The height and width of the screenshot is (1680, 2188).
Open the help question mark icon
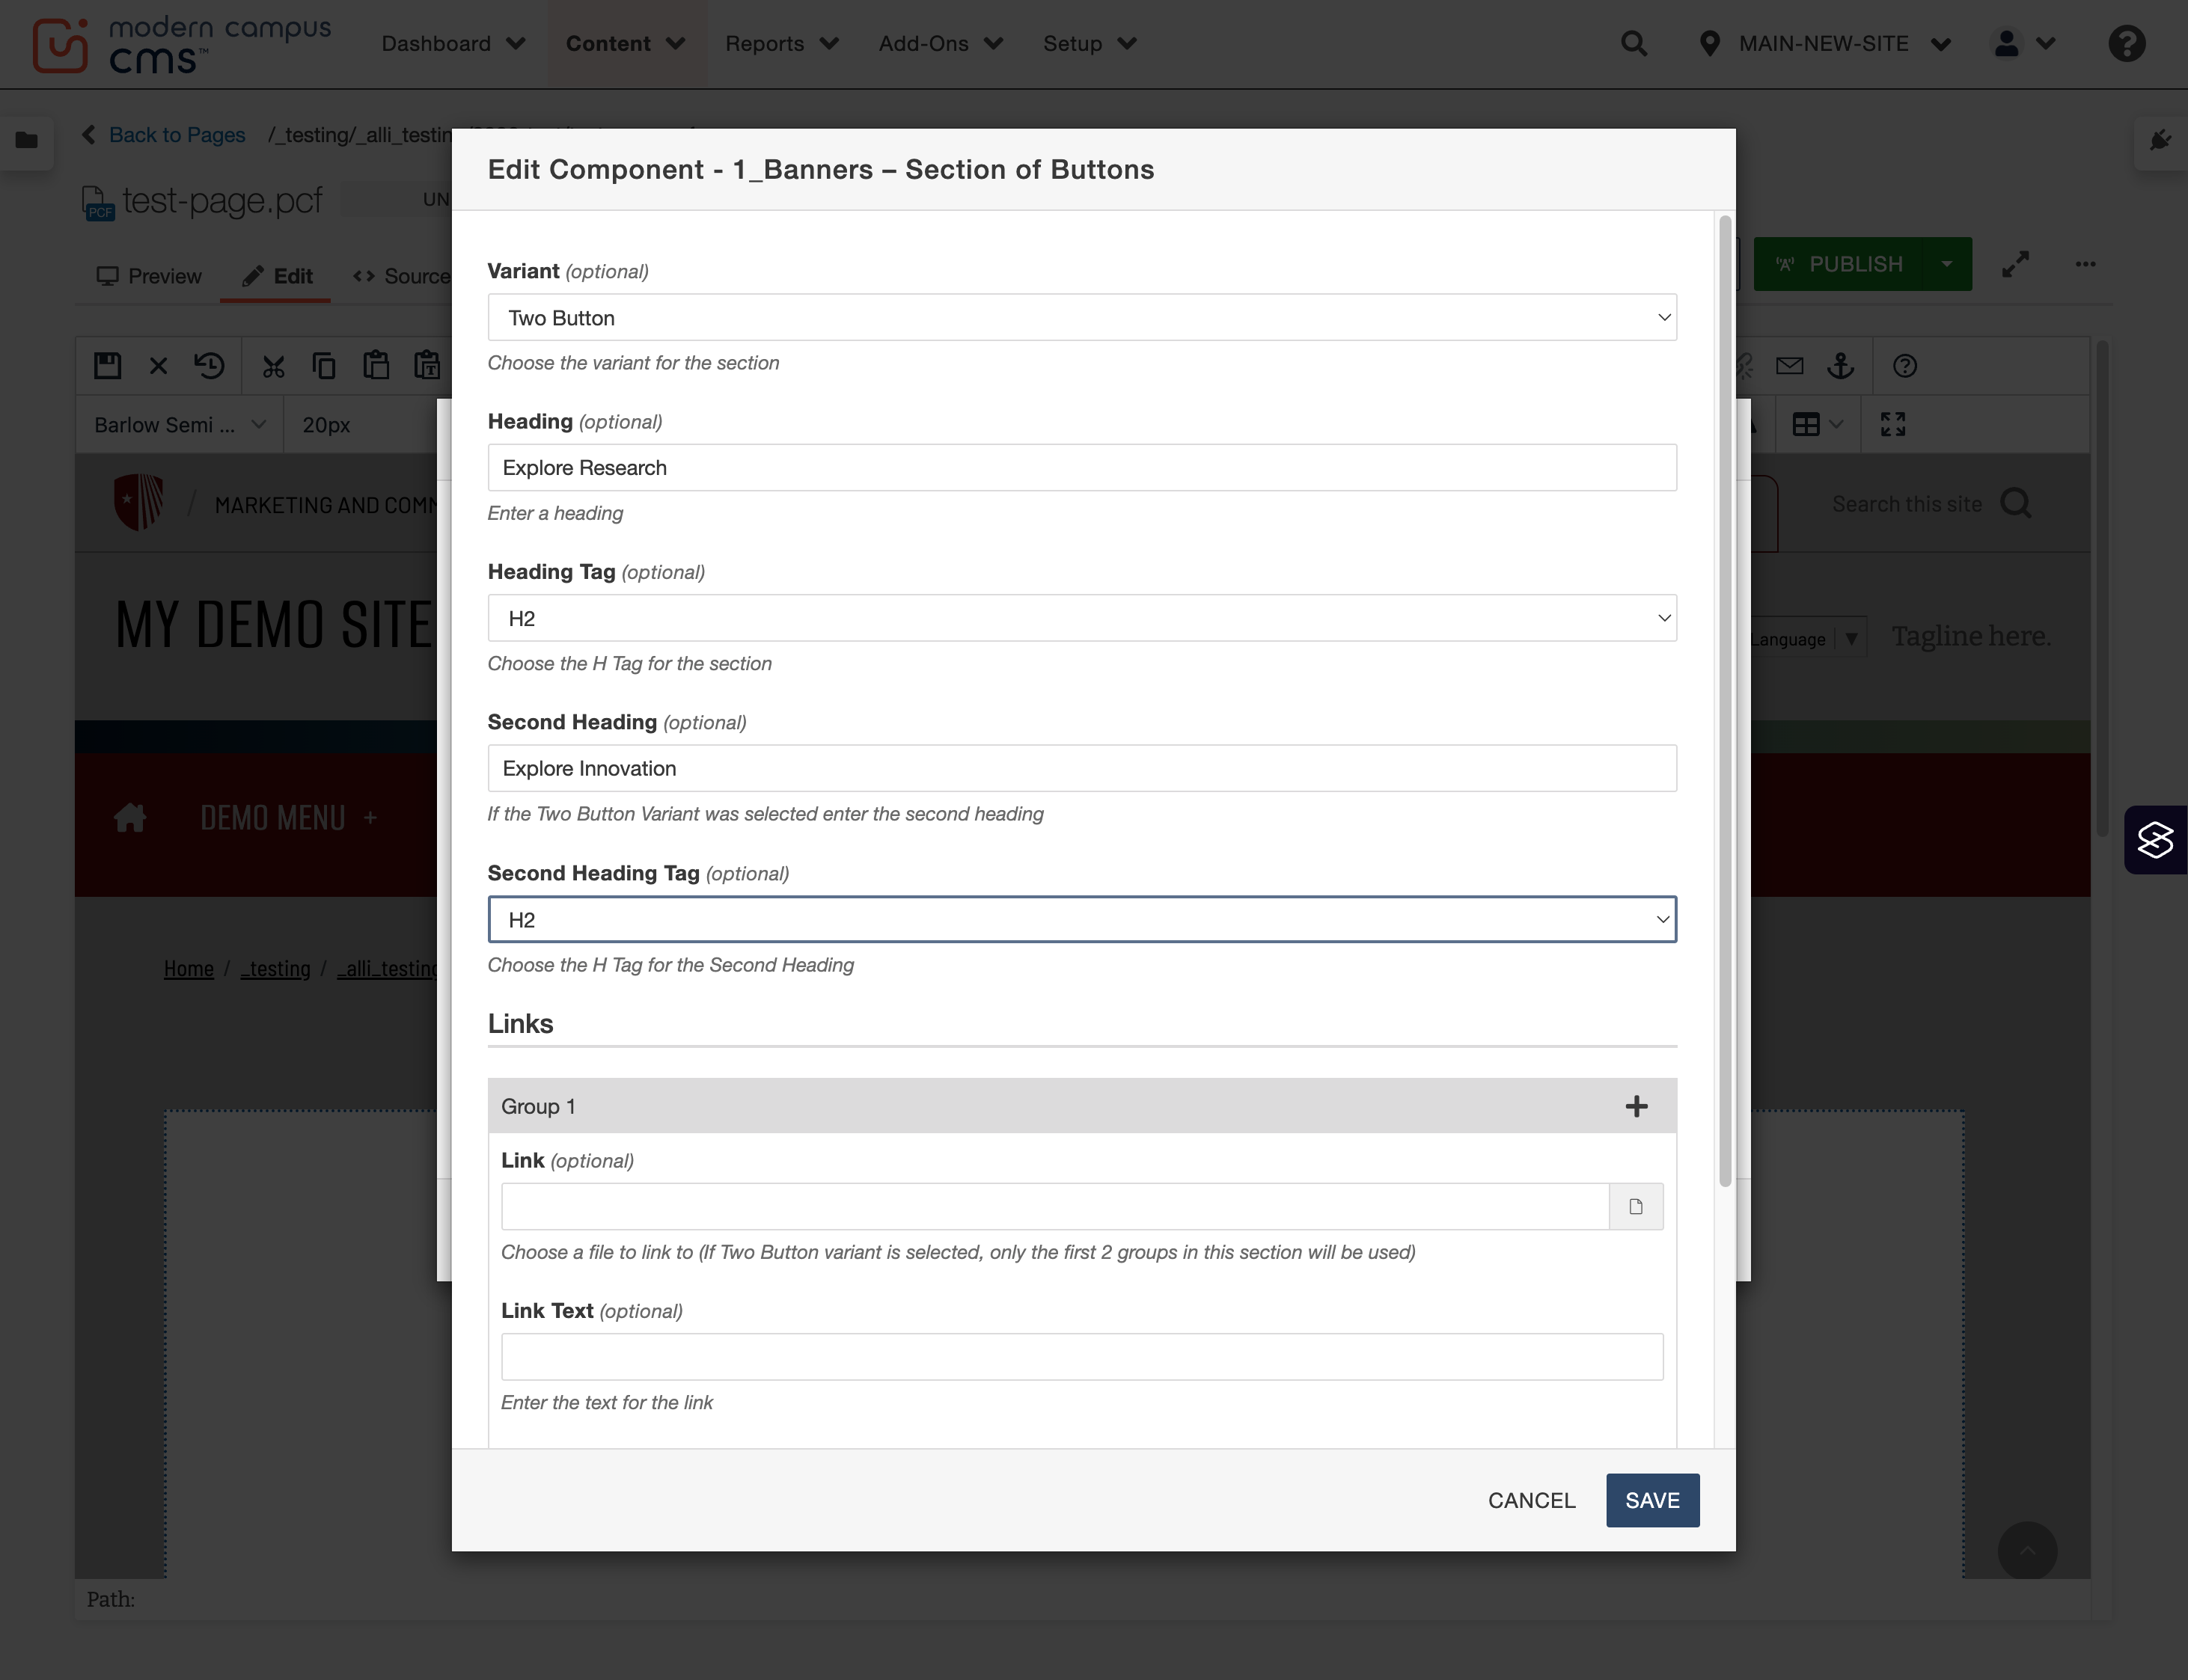pos(2127,44)
